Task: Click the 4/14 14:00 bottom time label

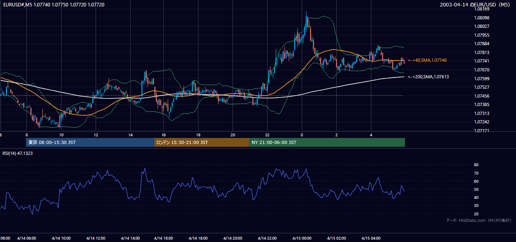Action: pyautogui.click(x=130, y=238)
